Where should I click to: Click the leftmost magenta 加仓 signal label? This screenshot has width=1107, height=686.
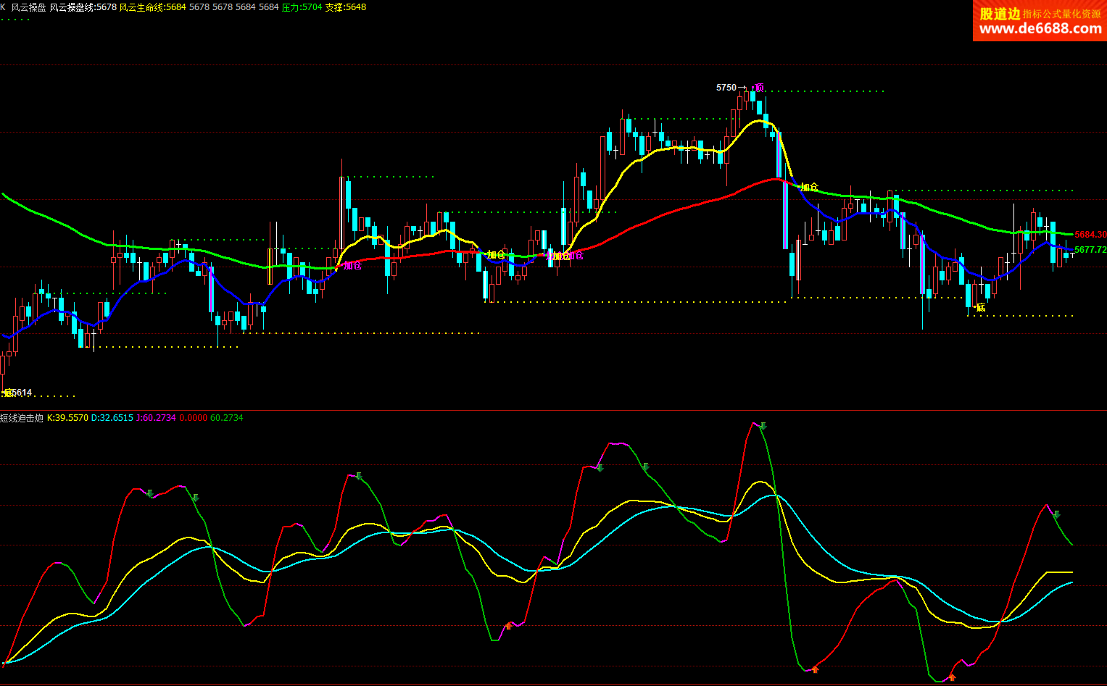click(352, 265)
